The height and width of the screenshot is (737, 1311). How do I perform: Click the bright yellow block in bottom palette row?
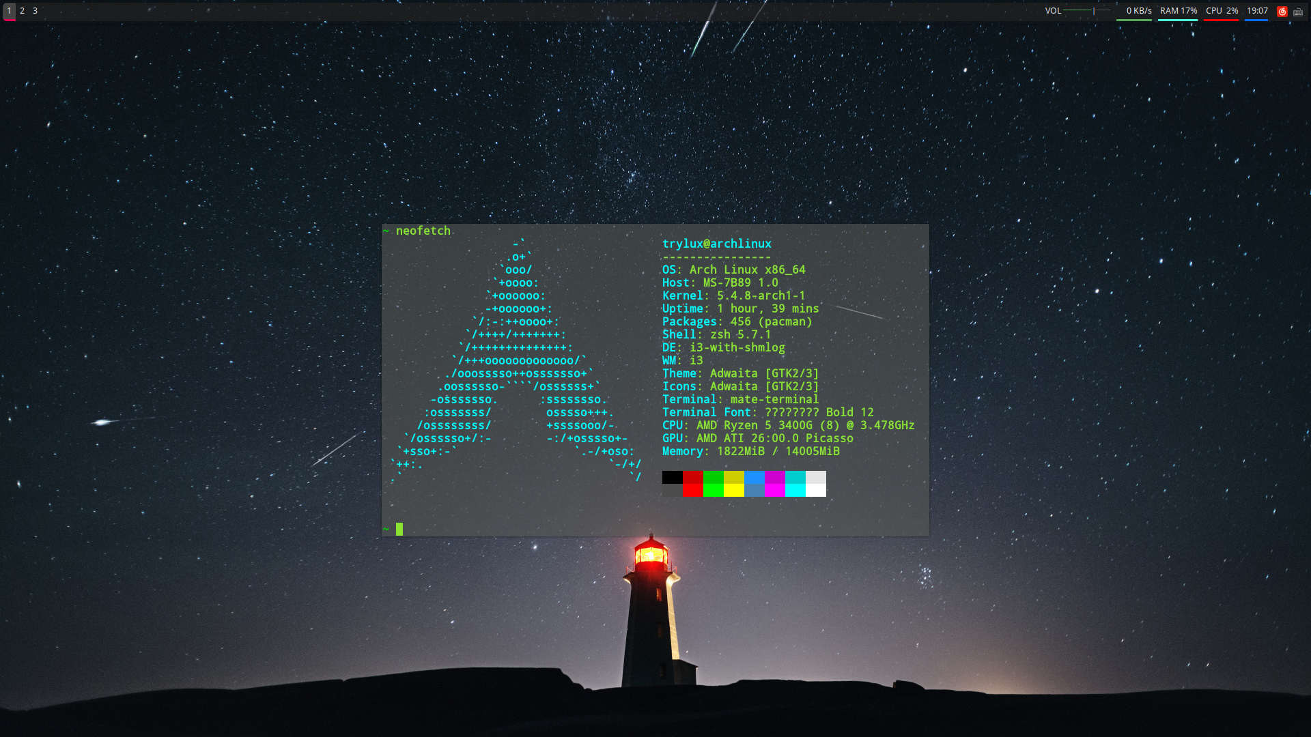pos(733,490)
